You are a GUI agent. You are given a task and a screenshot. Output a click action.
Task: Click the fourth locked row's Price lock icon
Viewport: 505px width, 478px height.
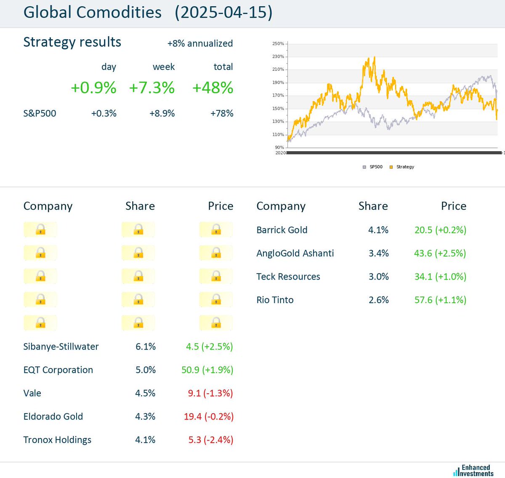216,299
